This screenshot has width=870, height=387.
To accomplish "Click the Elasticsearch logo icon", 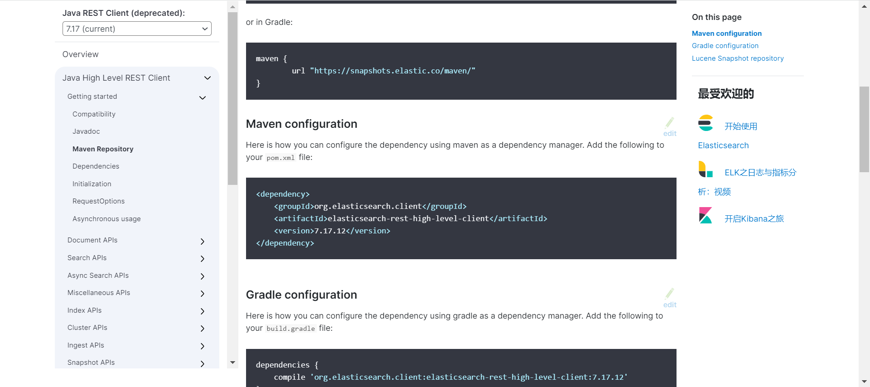I will click(x=706, y=123).
